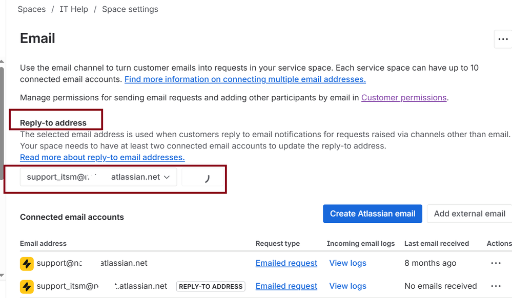Click the Email address column header
The height and width of the screenshot is (298, 512).
[x=43, y=244]
